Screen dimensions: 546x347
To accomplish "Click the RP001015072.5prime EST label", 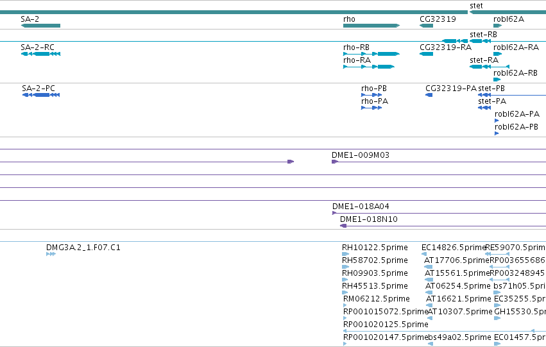I will [x=386, y=312].
